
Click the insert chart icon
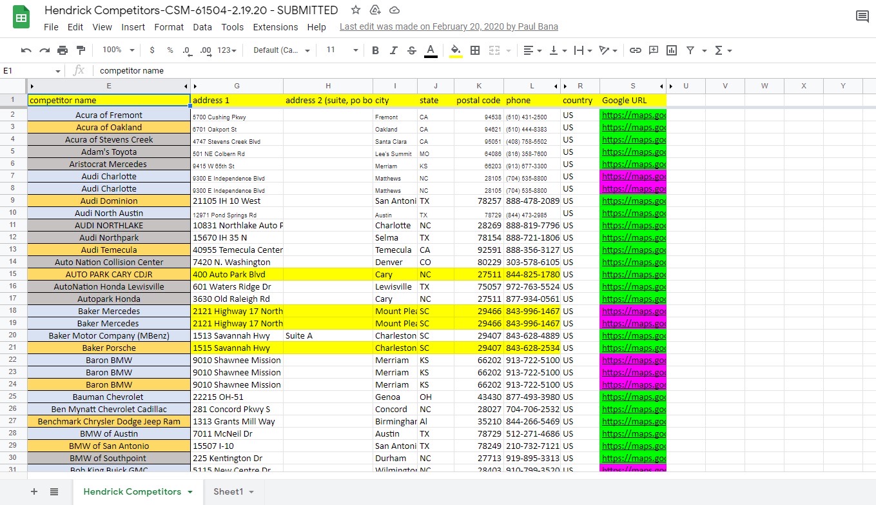[672, 50]
